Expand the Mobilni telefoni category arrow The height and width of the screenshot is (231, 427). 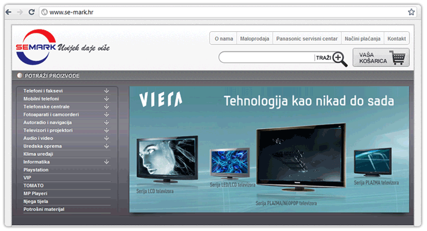click(x=107, y=99)
